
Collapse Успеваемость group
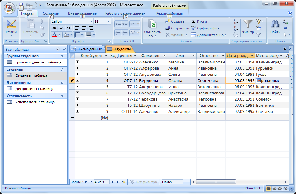62,96
